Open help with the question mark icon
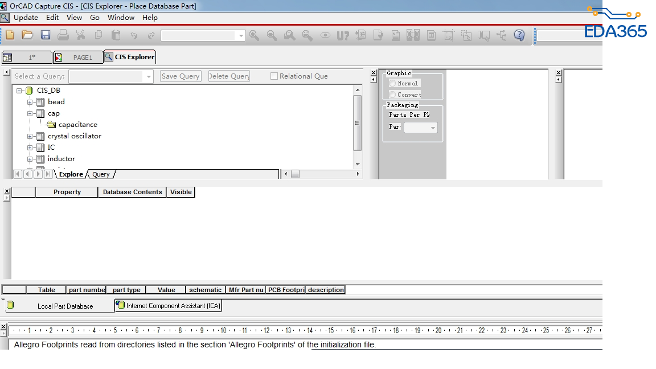This screenshot has width=656, height=369. (519, 35)
